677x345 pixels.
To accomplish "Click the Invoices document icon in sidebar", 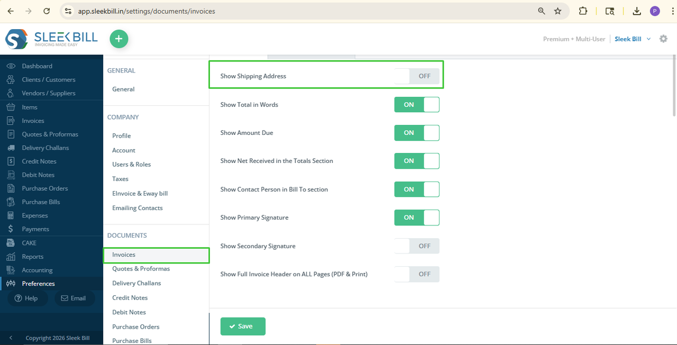I will (x=11, y=121).
